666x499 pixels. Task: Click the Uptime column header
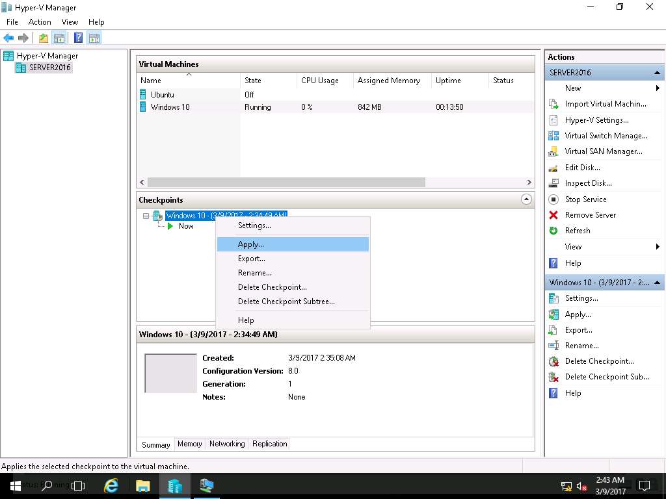click(x=460, y=80)
